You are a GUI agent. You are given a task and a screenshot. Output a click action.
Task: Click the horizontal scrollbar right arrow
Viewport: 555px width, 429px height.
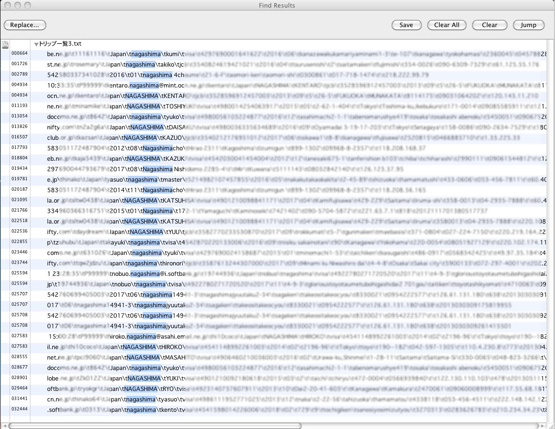click(543, 426)
